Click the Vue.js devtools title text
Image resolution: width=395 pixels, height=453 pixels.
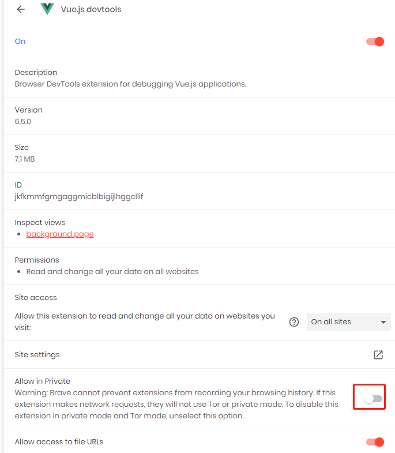pos(91,9)
